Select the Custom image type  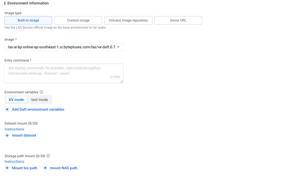78,20
